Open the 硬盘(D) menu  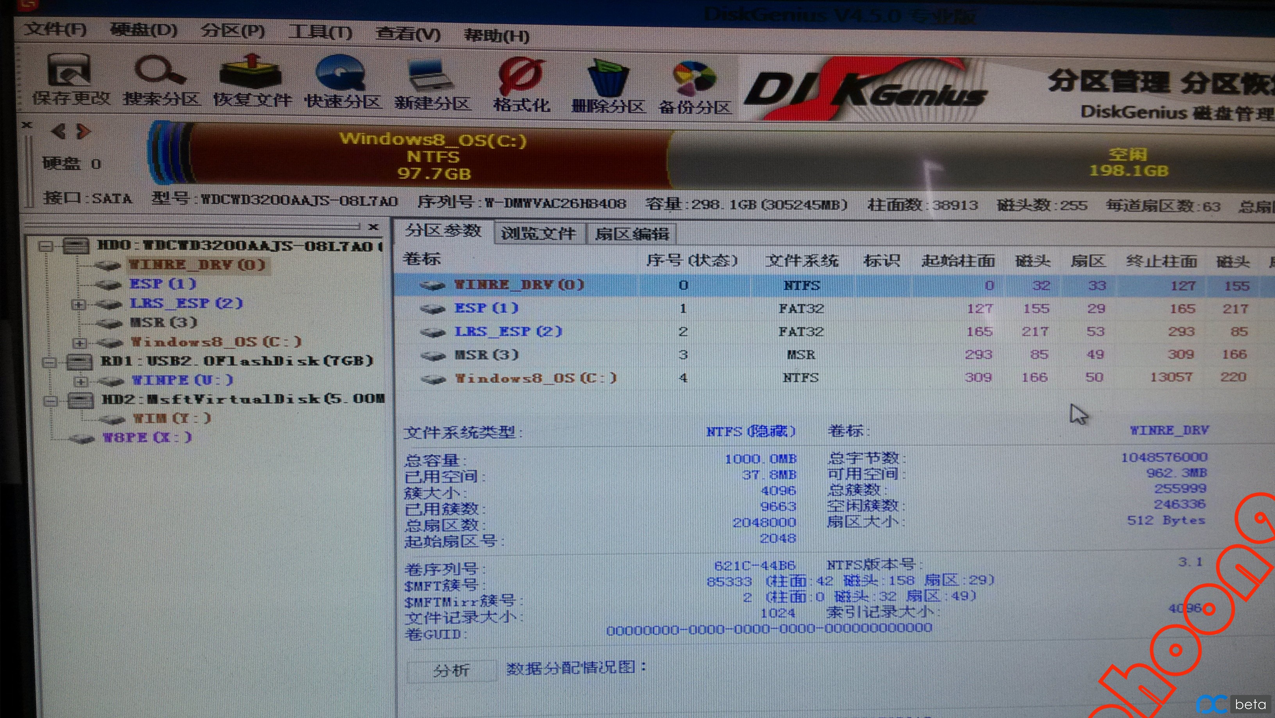click(x=143, y=30)
